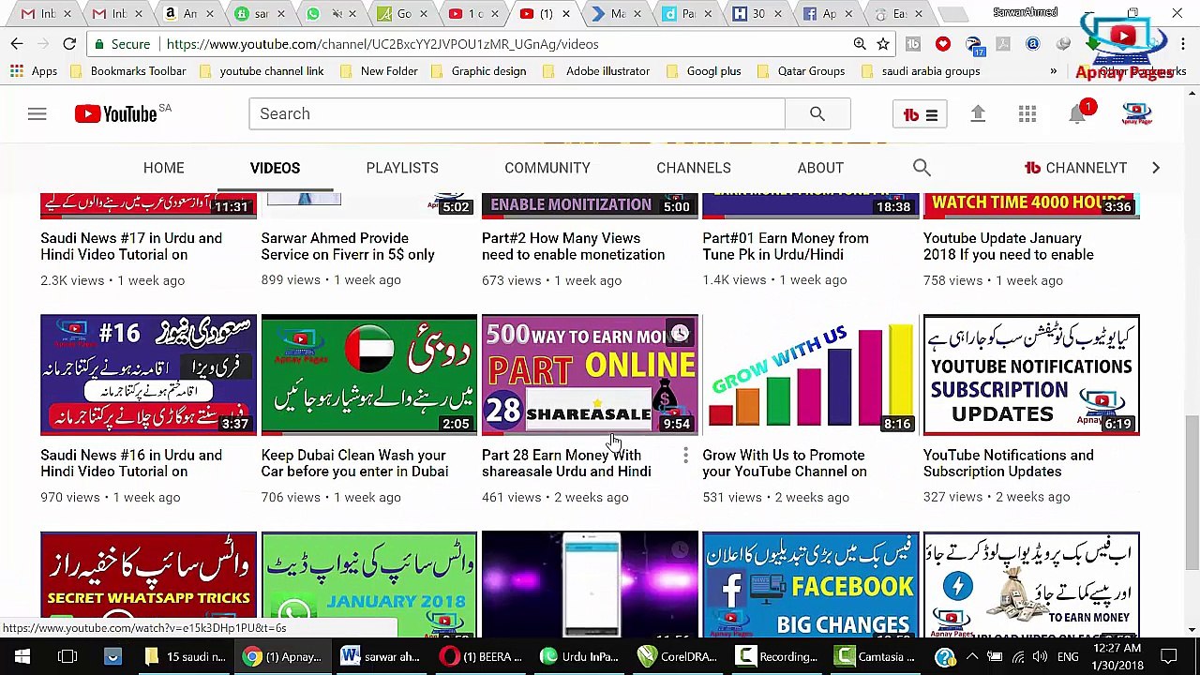Click the address bar URL
This screenshot has height=675, width=1200.
tap(382, 44)
